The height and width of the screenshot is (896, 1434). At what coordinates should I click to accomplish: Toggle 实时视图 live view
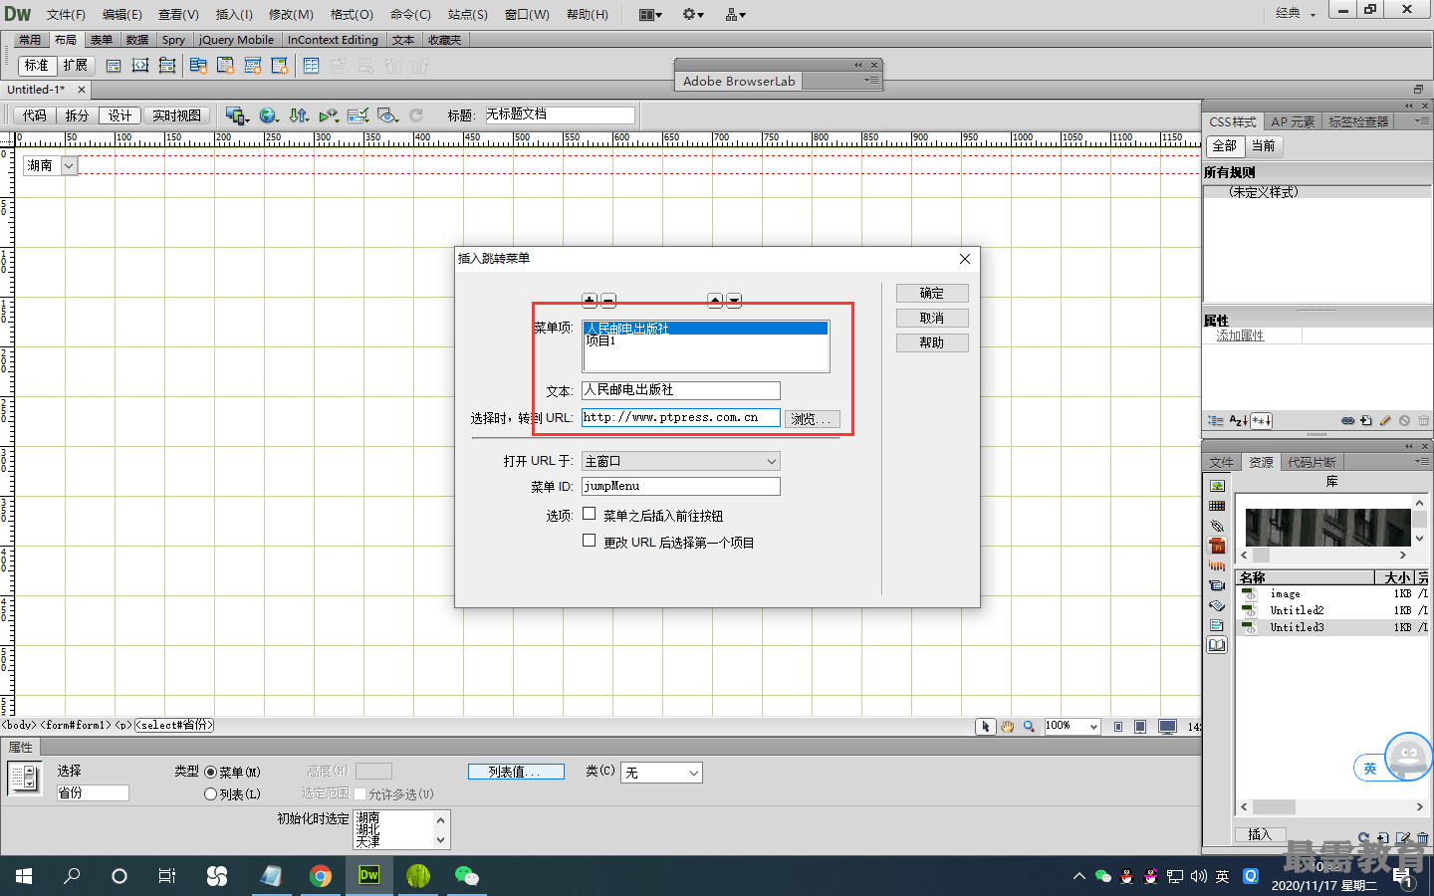177,115
